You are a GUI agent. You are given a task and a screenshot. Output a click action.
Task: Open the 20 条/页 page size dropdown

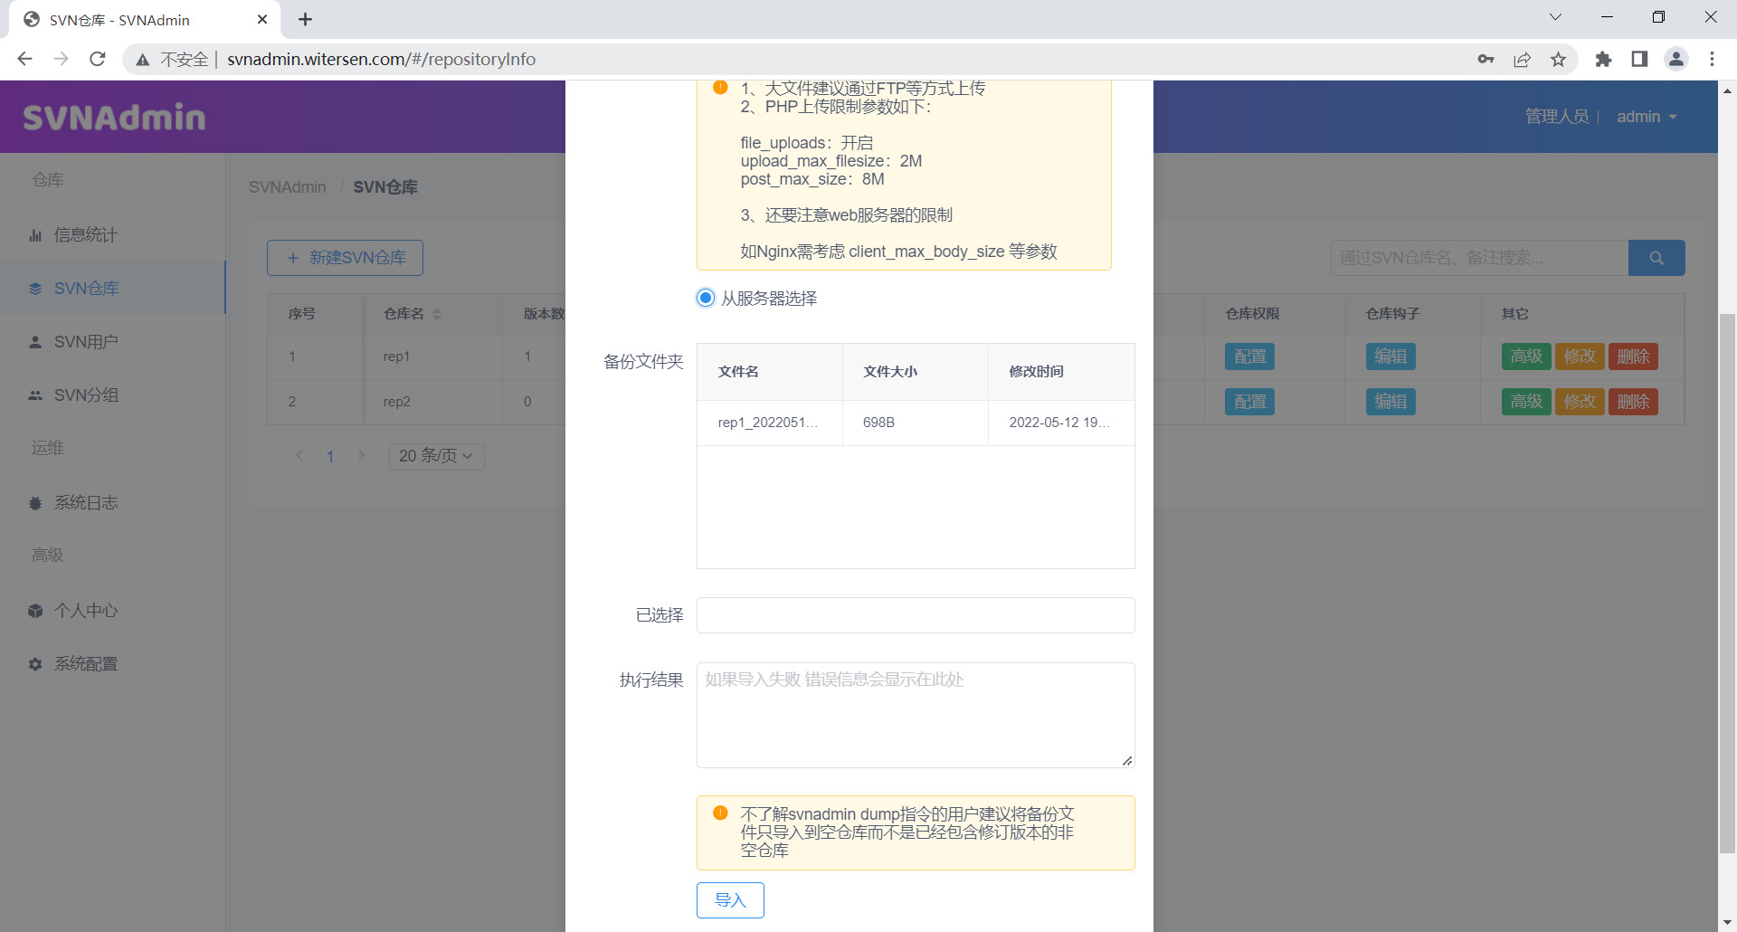[x=436, y=456]
